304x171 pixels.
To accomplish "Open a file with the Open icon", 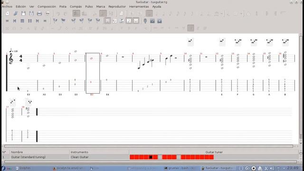I will point(15,14).
